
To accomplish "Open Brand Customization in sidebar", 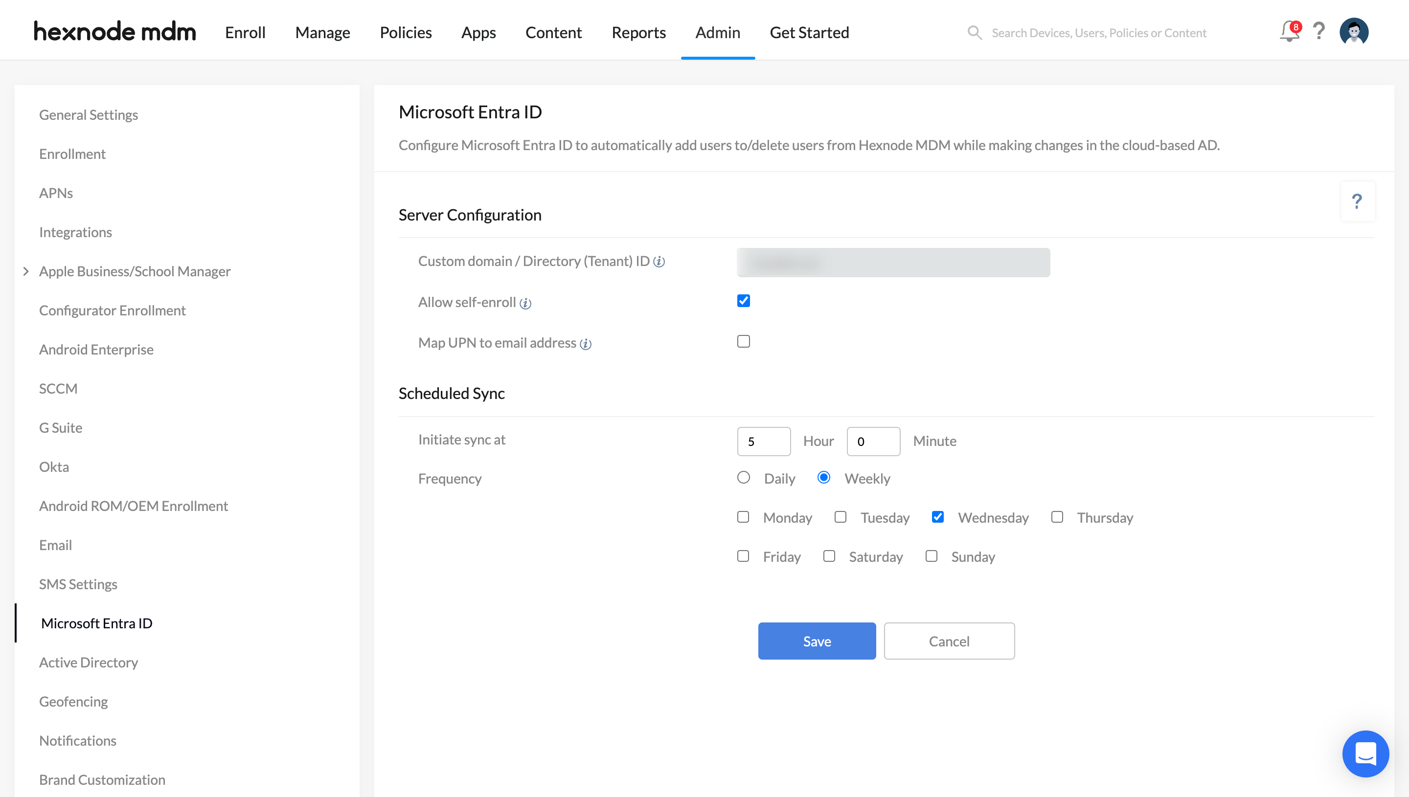I will click(102, 780).
